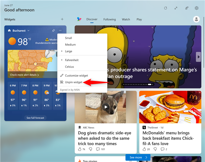Open the Marge statement headline story
Screen dimensions: 205x162
coord(152,73)
